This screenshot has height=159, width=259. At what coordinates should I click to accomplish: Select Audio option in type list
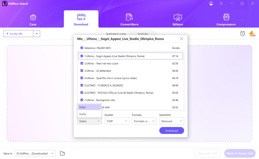tap(89, 114)
